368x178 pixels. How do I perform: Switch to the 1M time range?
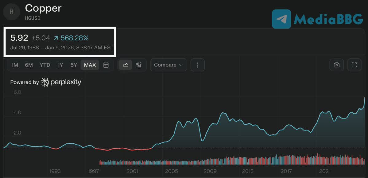pyautogui.click(x=15, y=65)
